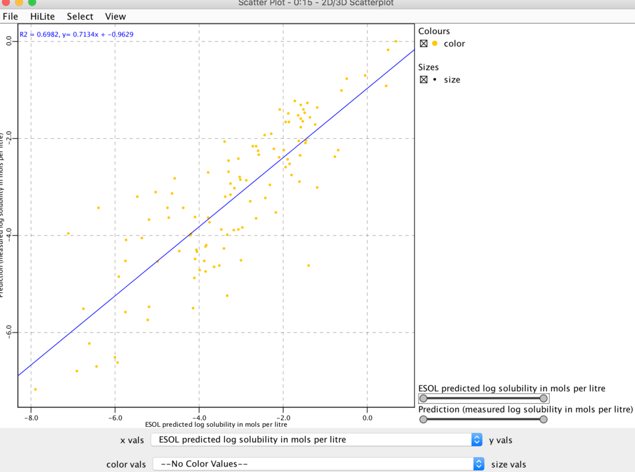Viewport: 635px width, 472px height.
Task: Click right handle of ESOL predicted range slider
Action: pos(544,398)
